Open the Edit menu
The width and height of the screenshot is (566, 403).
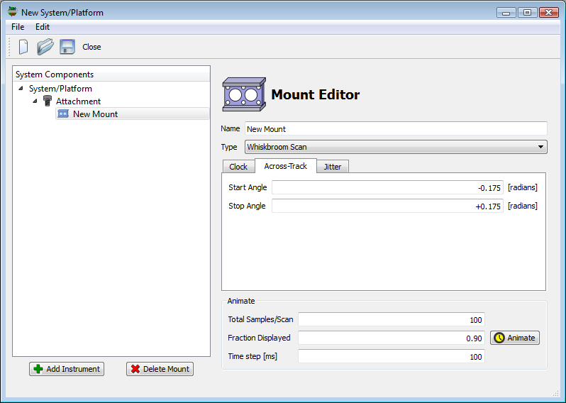point(43,27)
